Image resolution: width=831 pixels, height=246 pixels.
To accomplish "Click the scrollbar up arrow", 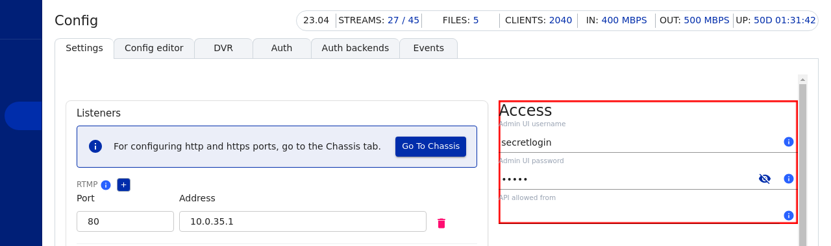I will point(802,80).
